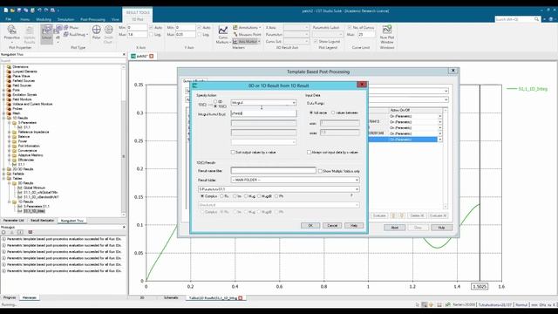This screenshot has width=558, height=314.
Task: Open the Integral action dropdown
Action: pyautogui.click(x=263, y=103)
